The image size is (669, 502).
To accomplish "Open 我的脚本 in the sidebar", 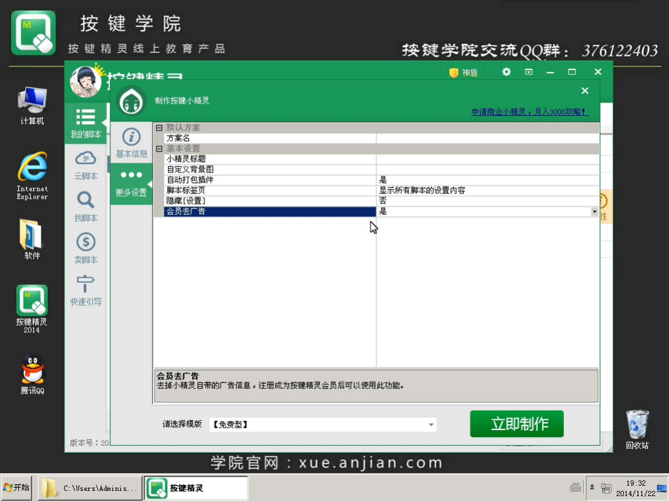I will [x=86, y=124].
